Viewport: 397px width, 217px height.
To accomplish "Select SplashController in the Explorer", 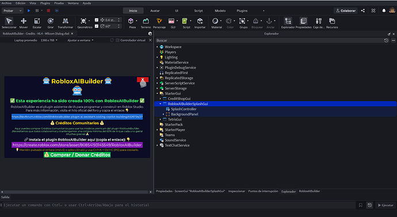I will pyautogui.click(x=184, y=109).
